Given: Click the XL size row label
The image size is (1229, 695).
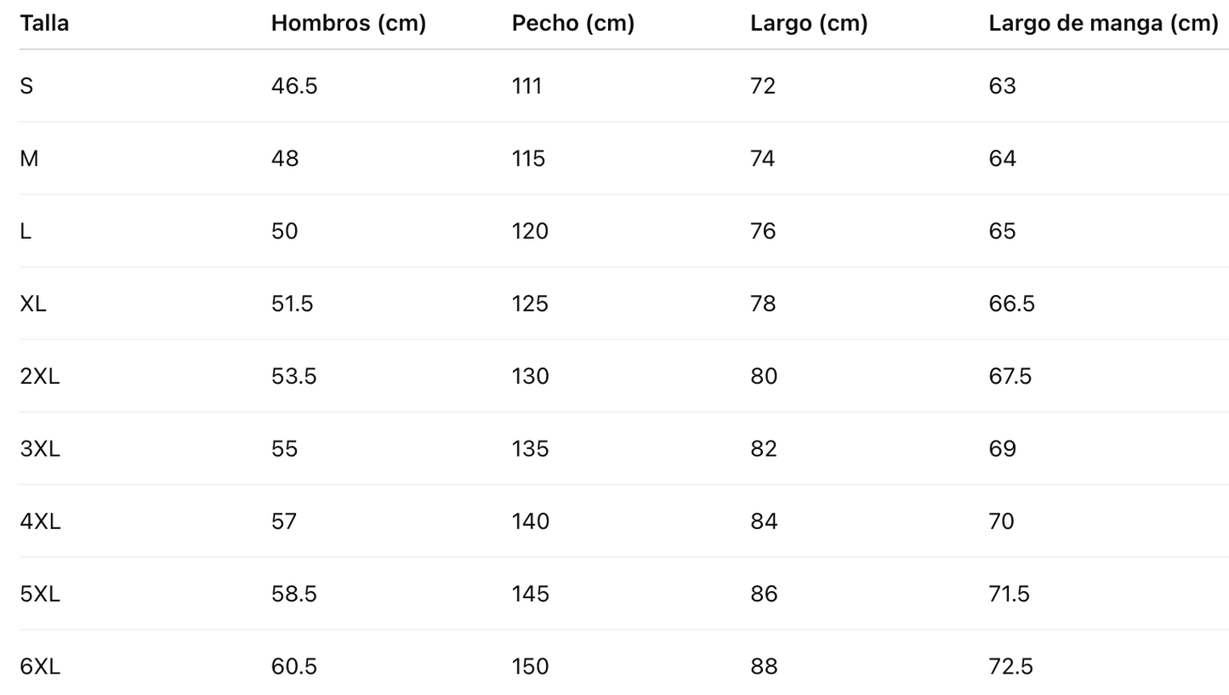Looking at the screenshot, I should click(x=33, y=304).
